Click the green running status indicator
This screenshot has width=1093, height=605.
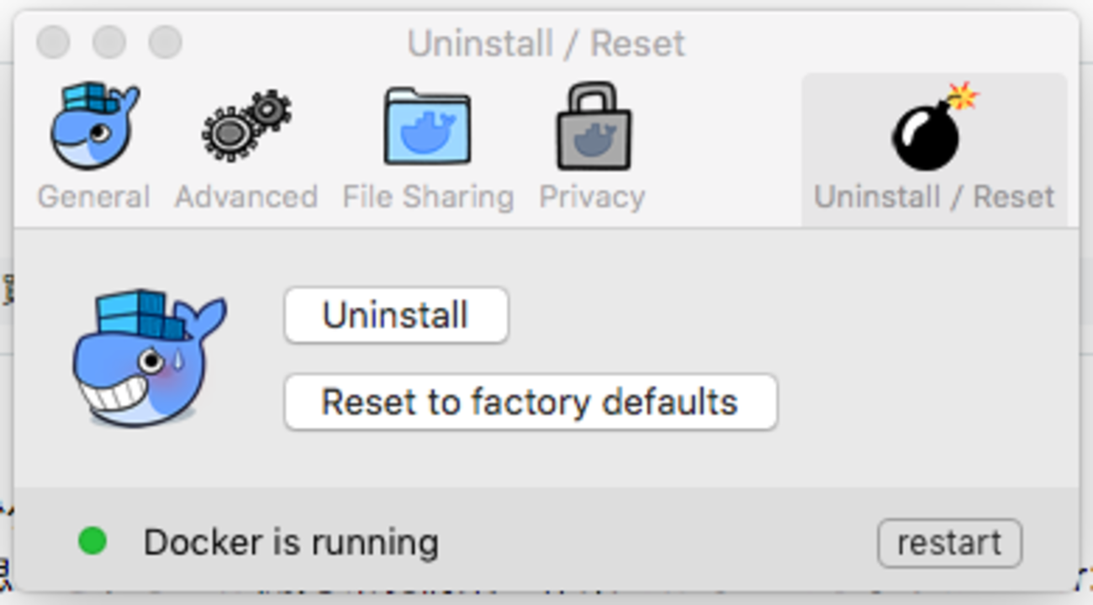click(92, 541)
